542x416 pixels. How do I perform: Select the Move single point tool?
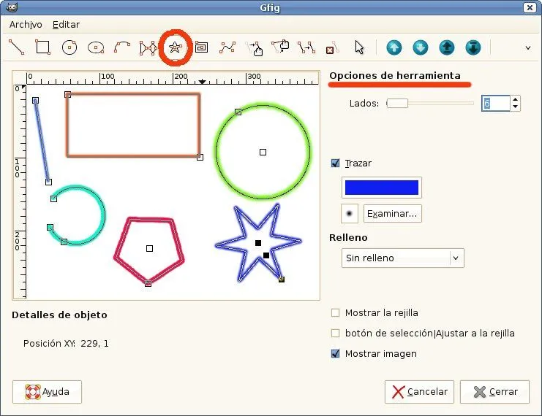(280, 47)
